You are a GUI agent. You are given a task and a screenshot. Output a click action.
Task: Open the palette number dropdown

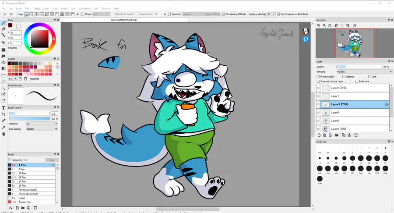click(13, 79)
